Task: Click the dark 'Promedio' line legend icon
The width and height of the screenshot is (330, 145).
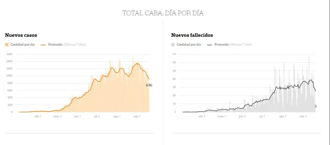Action: (209, 44)
